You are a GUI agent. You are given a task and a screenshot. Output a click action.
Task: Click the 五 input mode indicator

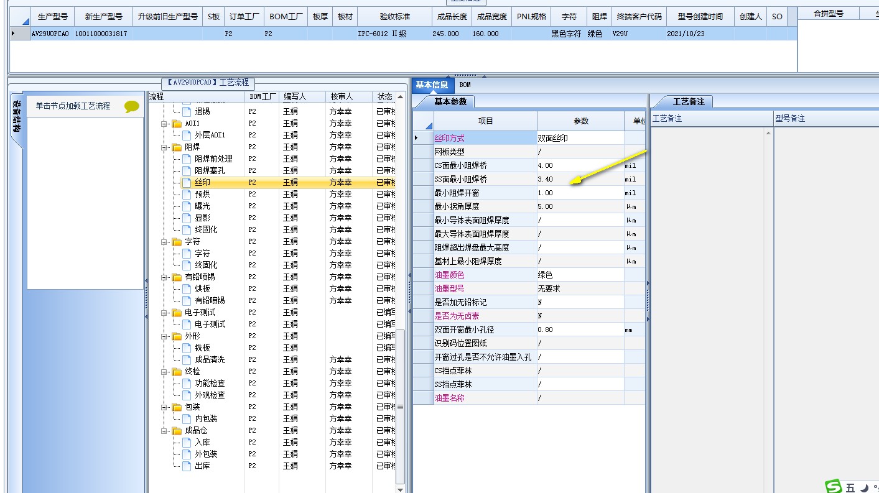click(x=850, y=488)
